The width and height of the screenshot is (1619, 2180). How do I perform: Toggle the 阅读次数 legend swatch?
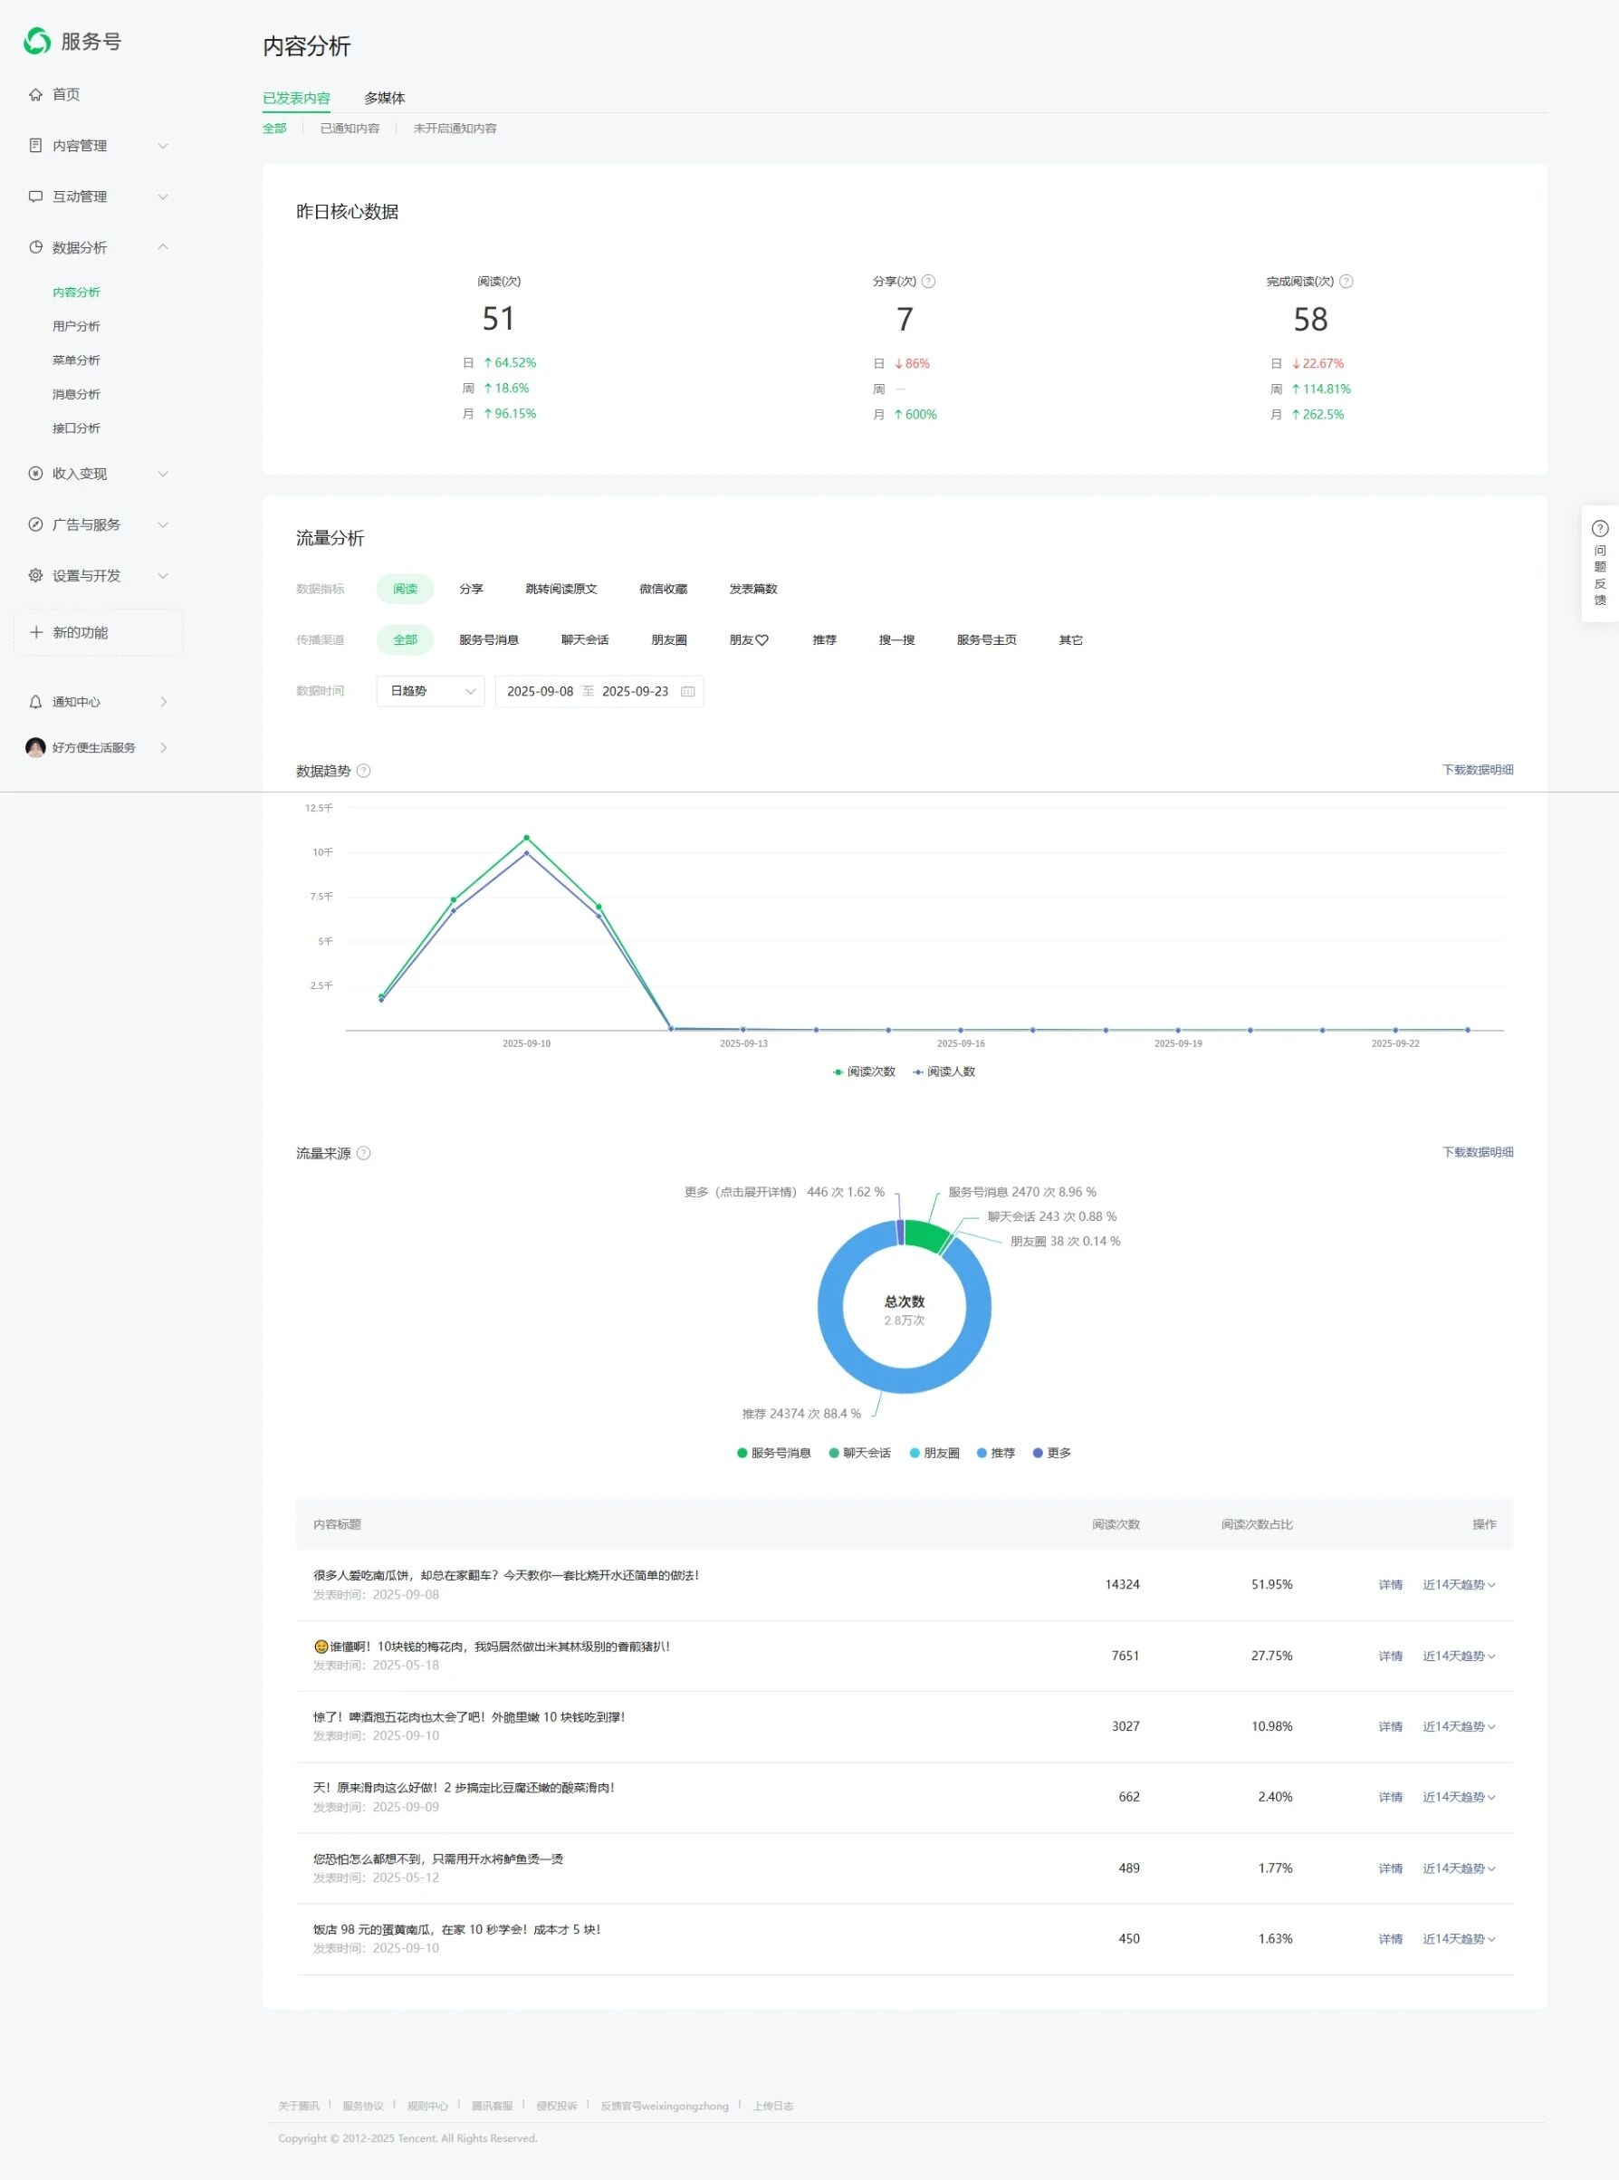coord(838,1071)
